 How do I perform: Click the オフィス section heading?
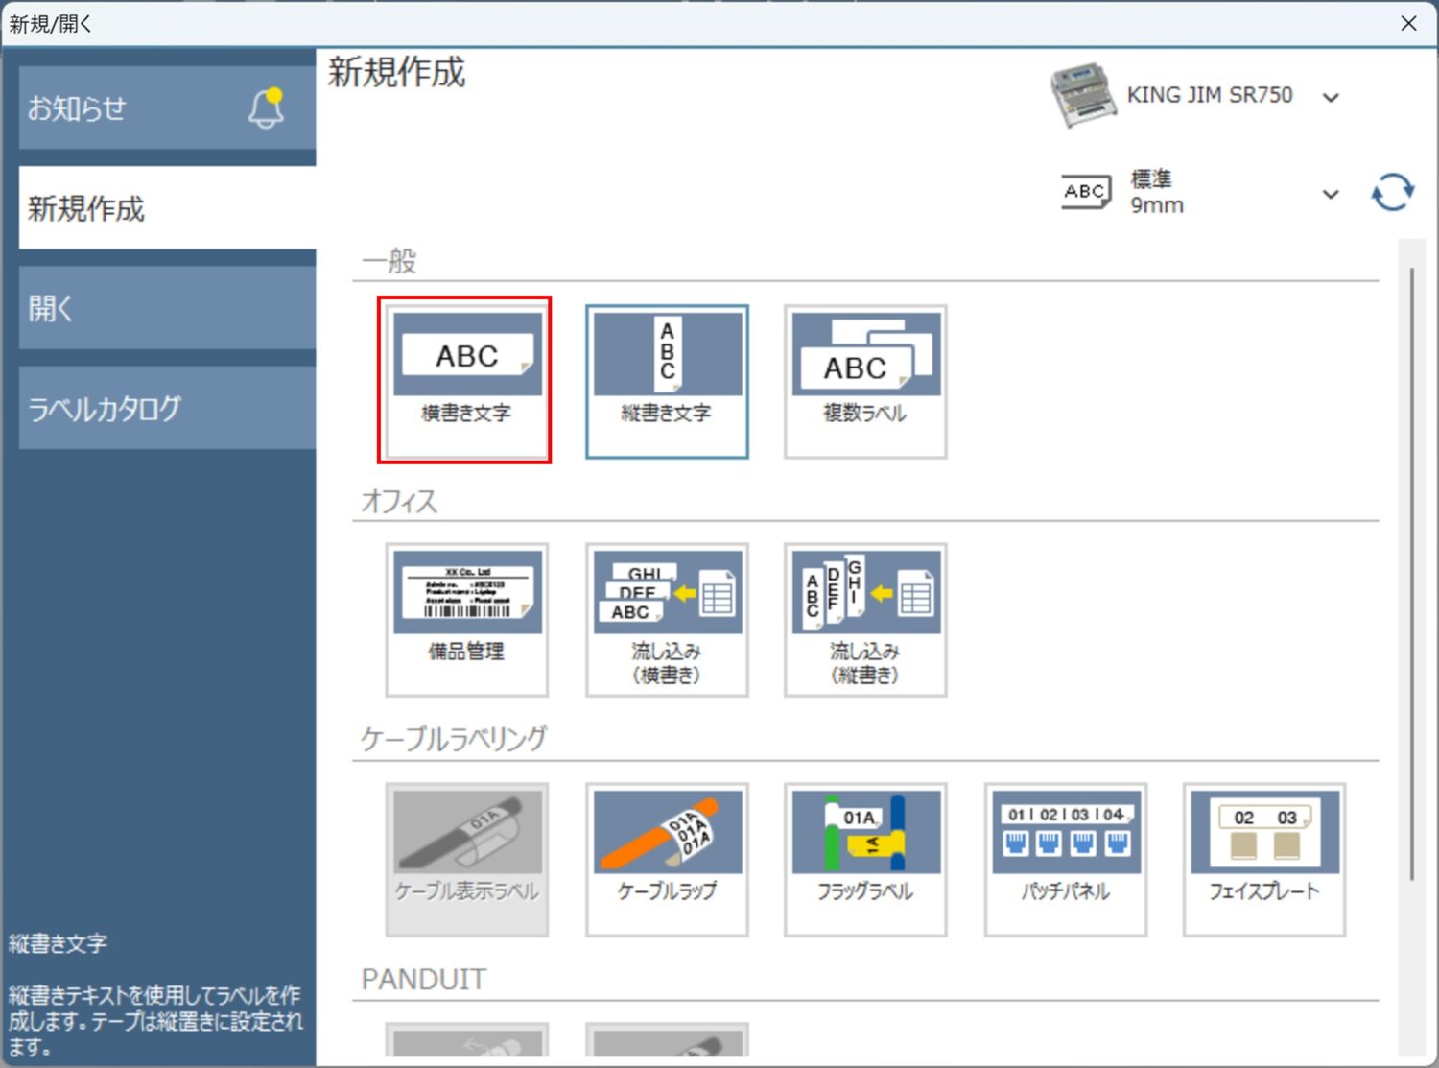pyautogui.click(x=399, y=500)
